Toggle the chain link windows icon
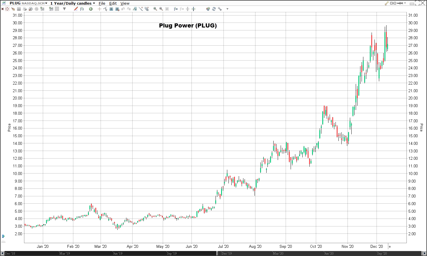The image size is (427, 256). (x=393, y=3)
